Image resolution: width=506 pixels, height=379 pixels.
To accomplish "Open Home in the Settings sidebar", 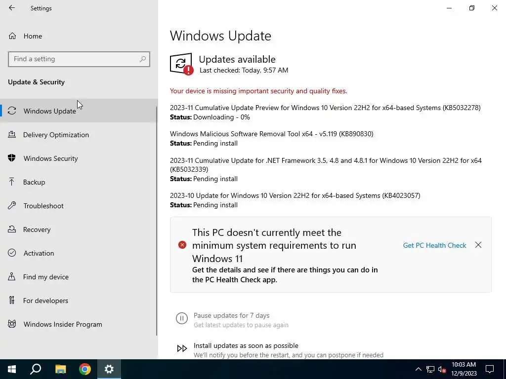I will pyautogui.click(x=33, y=36).
